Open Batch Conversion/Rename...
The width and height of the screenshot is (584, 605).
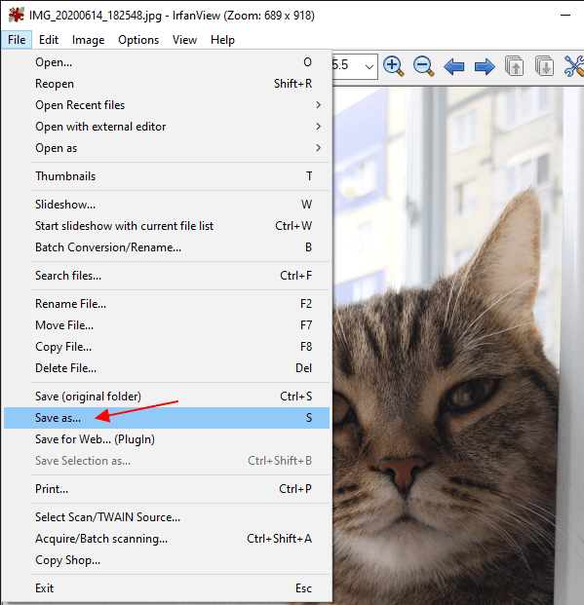coord(167,247)
